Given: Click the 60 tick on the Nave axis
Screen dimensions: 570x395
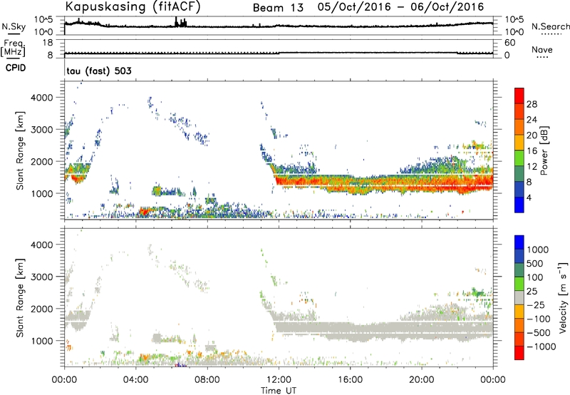Looking at the screenshot, I should click(509, 43).
